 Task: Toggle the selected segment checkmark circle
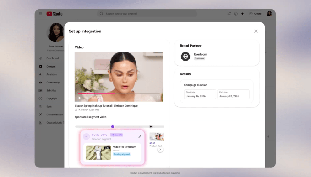coord(86,136)
